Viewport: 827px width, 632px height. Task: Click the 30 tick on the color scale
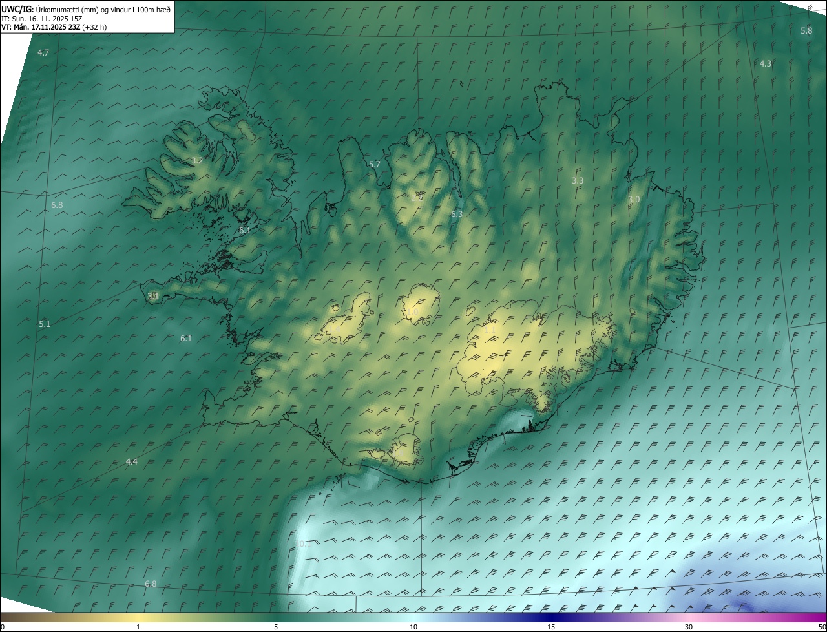click(x=689, y=627)
